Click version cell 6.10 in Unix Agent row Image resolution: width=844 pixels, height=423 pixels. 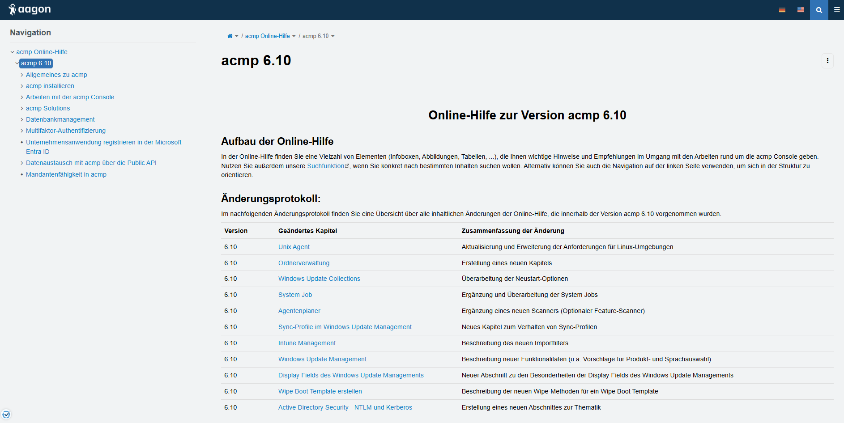[231, 247]
